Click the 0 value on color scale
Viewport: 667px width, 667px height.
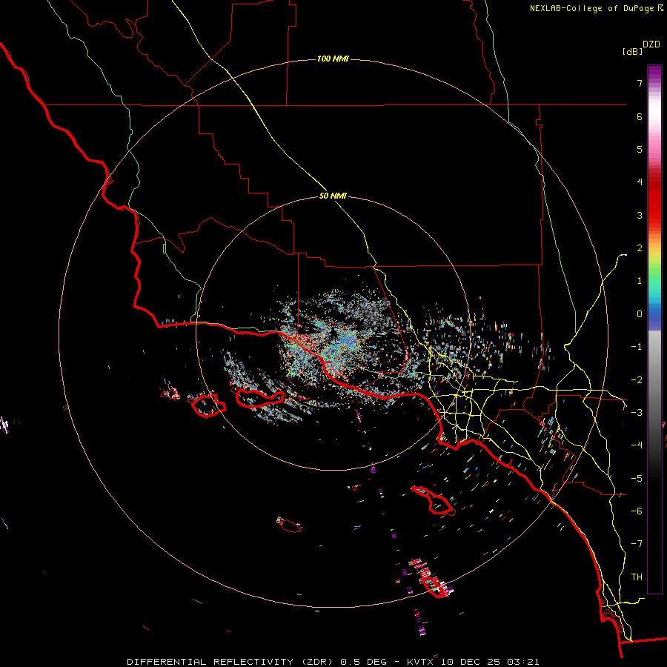[640, 314]
